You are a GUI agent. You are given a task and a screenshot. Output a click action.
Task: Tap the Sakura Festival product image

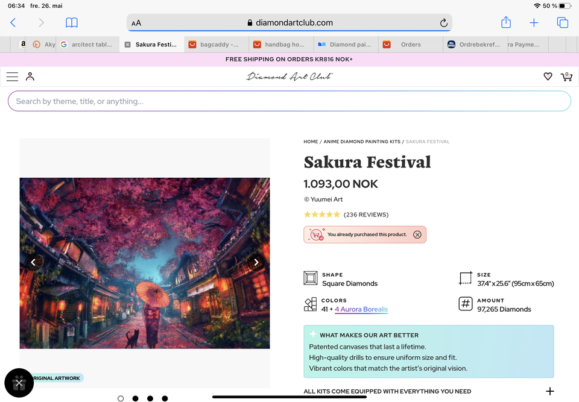coord(145,263)
